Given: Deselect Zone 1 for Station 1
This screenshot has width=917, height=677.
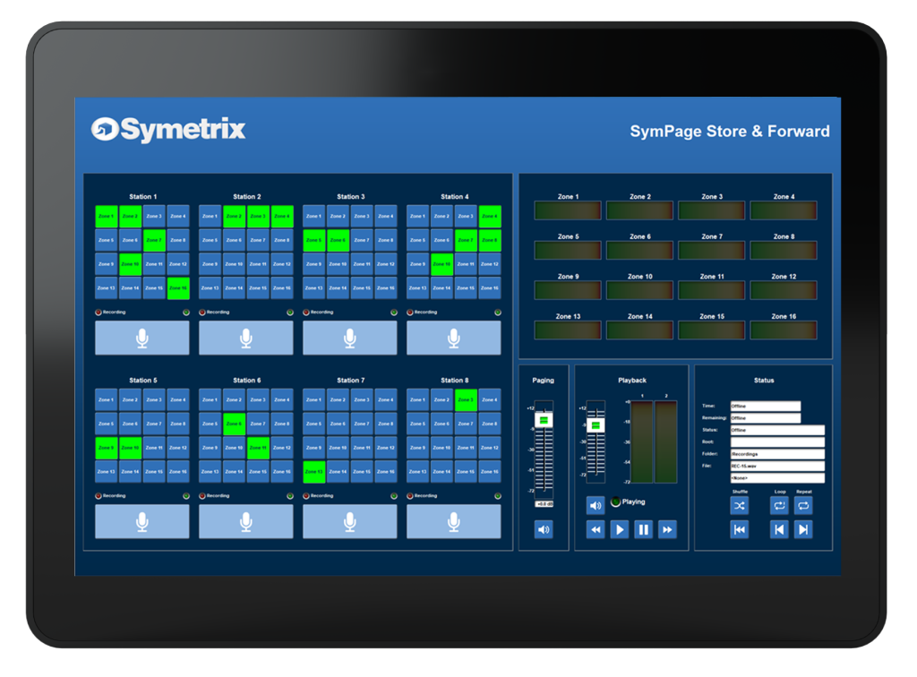Looking at the screenshot, I should click(x=107, y=217).
